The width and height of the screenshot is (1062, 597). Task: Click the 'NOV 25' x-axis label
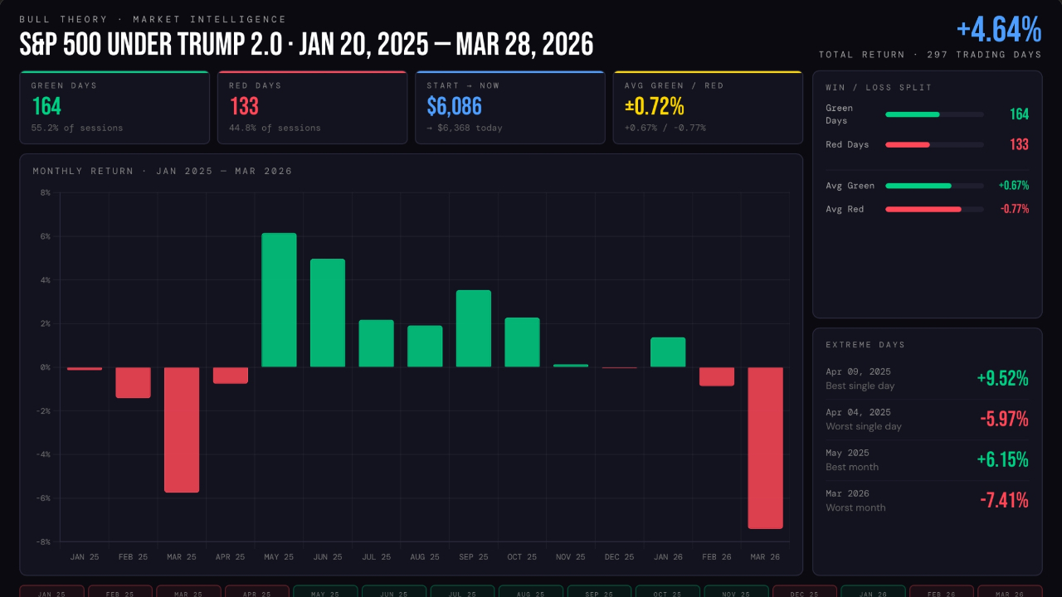point(571,557)
